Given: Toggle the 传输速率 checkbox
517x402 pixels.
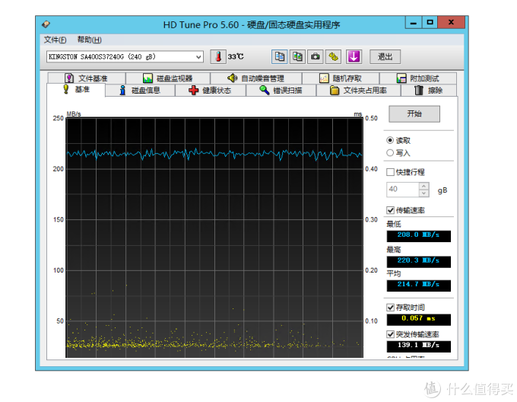Looking at the screenshot, I should coord(390,210).
